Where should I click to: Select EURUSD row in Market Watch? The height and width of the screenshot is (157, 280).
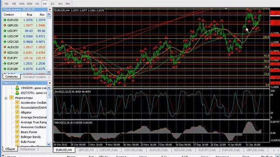24,20
